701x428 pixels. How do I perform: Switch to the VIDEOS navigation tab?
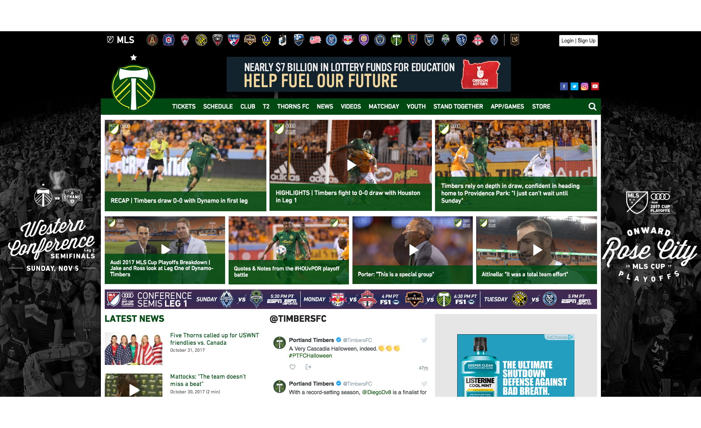coord(350,106)
